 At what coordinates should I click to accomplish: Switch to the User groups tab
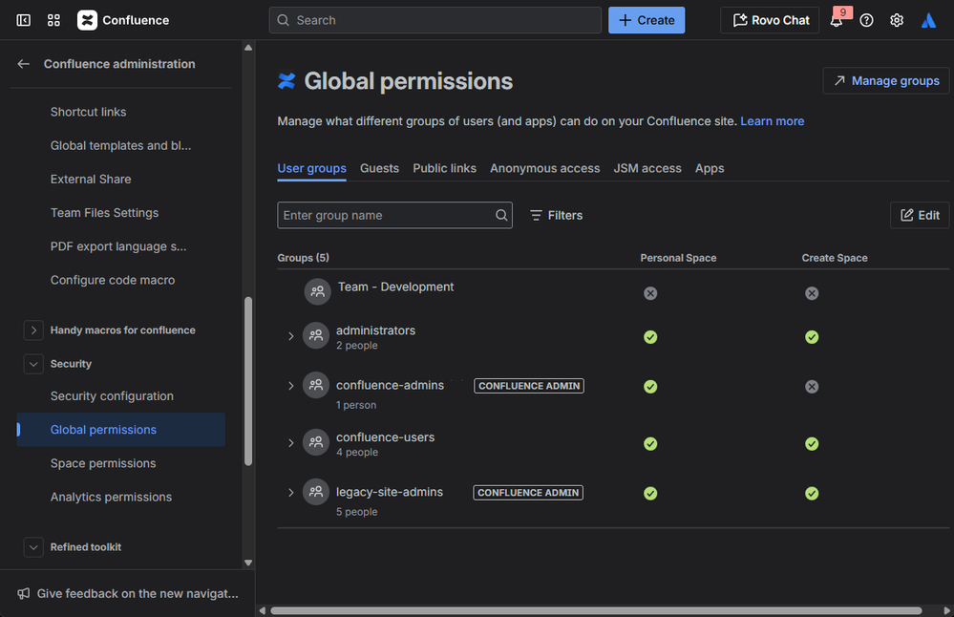pos(311,168)
